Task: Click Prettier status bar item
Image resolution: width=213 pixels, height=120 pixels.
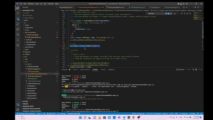Action: point(192,113)
